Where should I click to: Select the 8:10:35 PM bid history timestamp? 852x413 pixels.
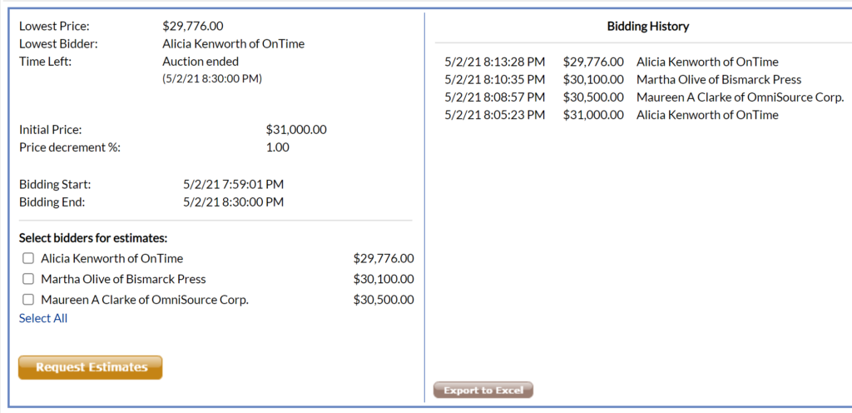pyautogui.click(x=495, y=79)
